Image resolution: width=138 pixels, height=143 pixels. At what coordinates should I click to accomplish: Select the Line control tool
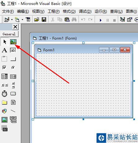click(x=13, y=111)
